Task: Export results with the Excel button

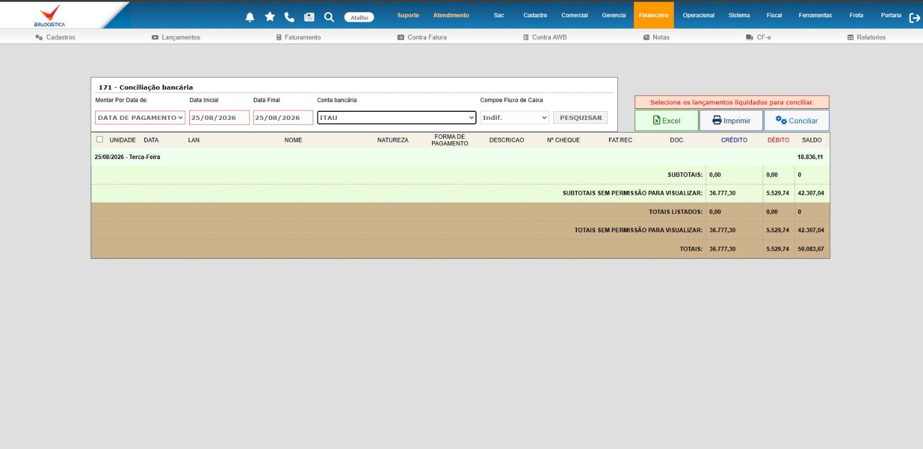Action: coord(667,120)
